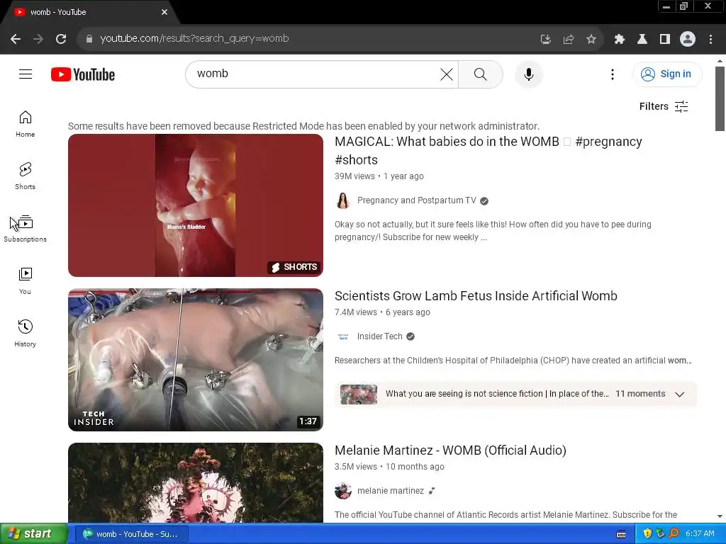The width and height of the screenshot is (726, 544).
Task: Click the Chrome labs flask icon
Action: coord(642,40)
